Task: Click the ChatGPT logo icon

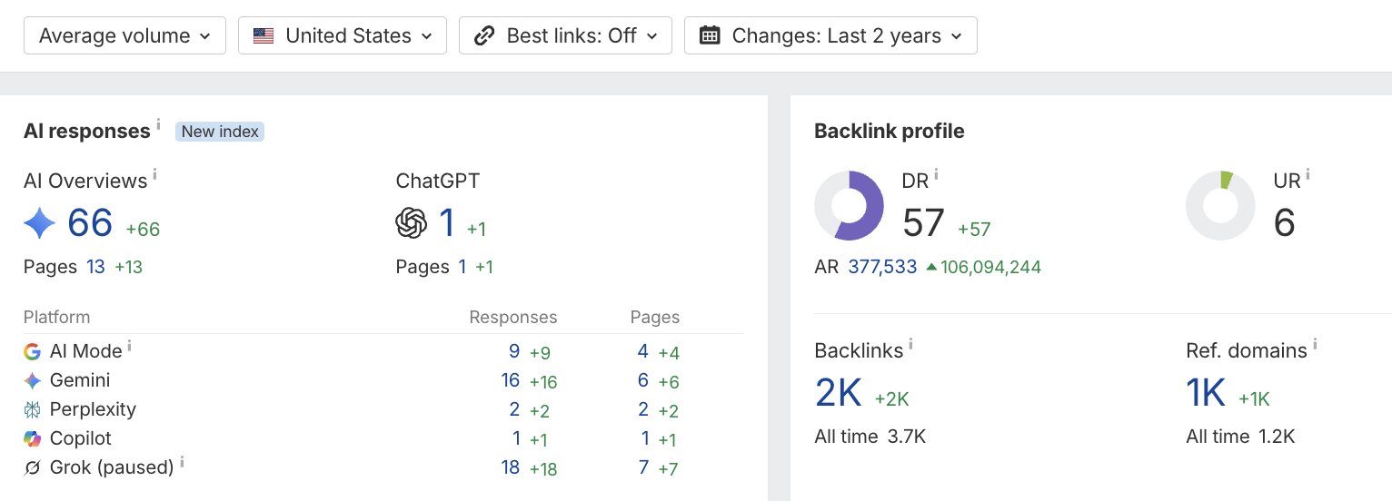Action: pos(412,223)
